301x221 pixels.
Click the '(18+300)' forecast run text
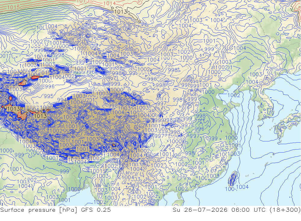[x=285, y=210]
